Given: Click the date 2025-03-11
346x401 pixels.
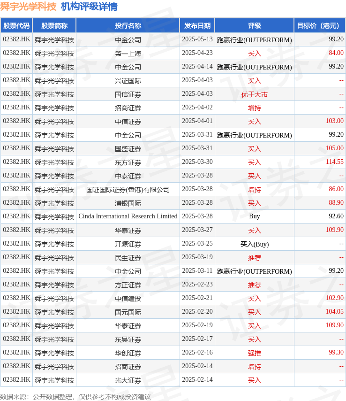Looking at the screenshot, I should click(197, 270).
